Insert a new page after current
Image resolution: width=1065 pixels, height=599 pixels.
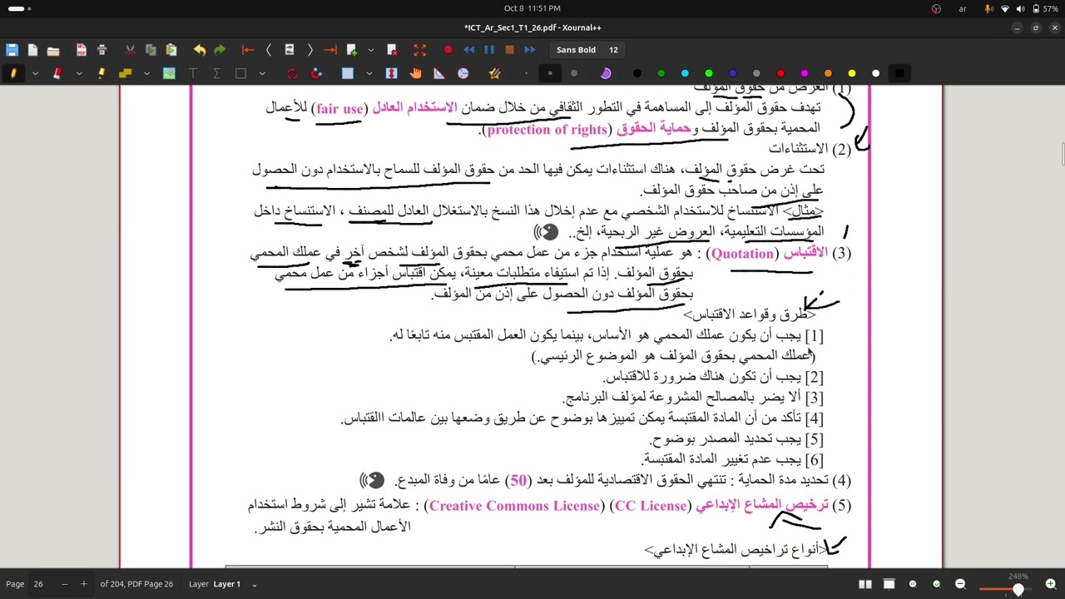click(x=351, y=50)
